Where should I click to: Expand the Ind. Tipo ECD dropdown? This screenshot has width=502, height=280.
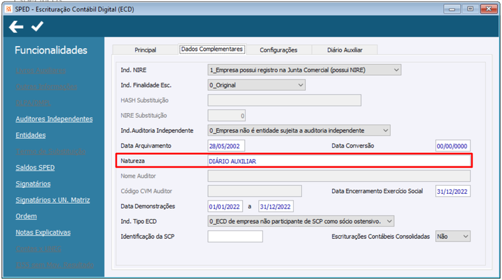point(301,221)
